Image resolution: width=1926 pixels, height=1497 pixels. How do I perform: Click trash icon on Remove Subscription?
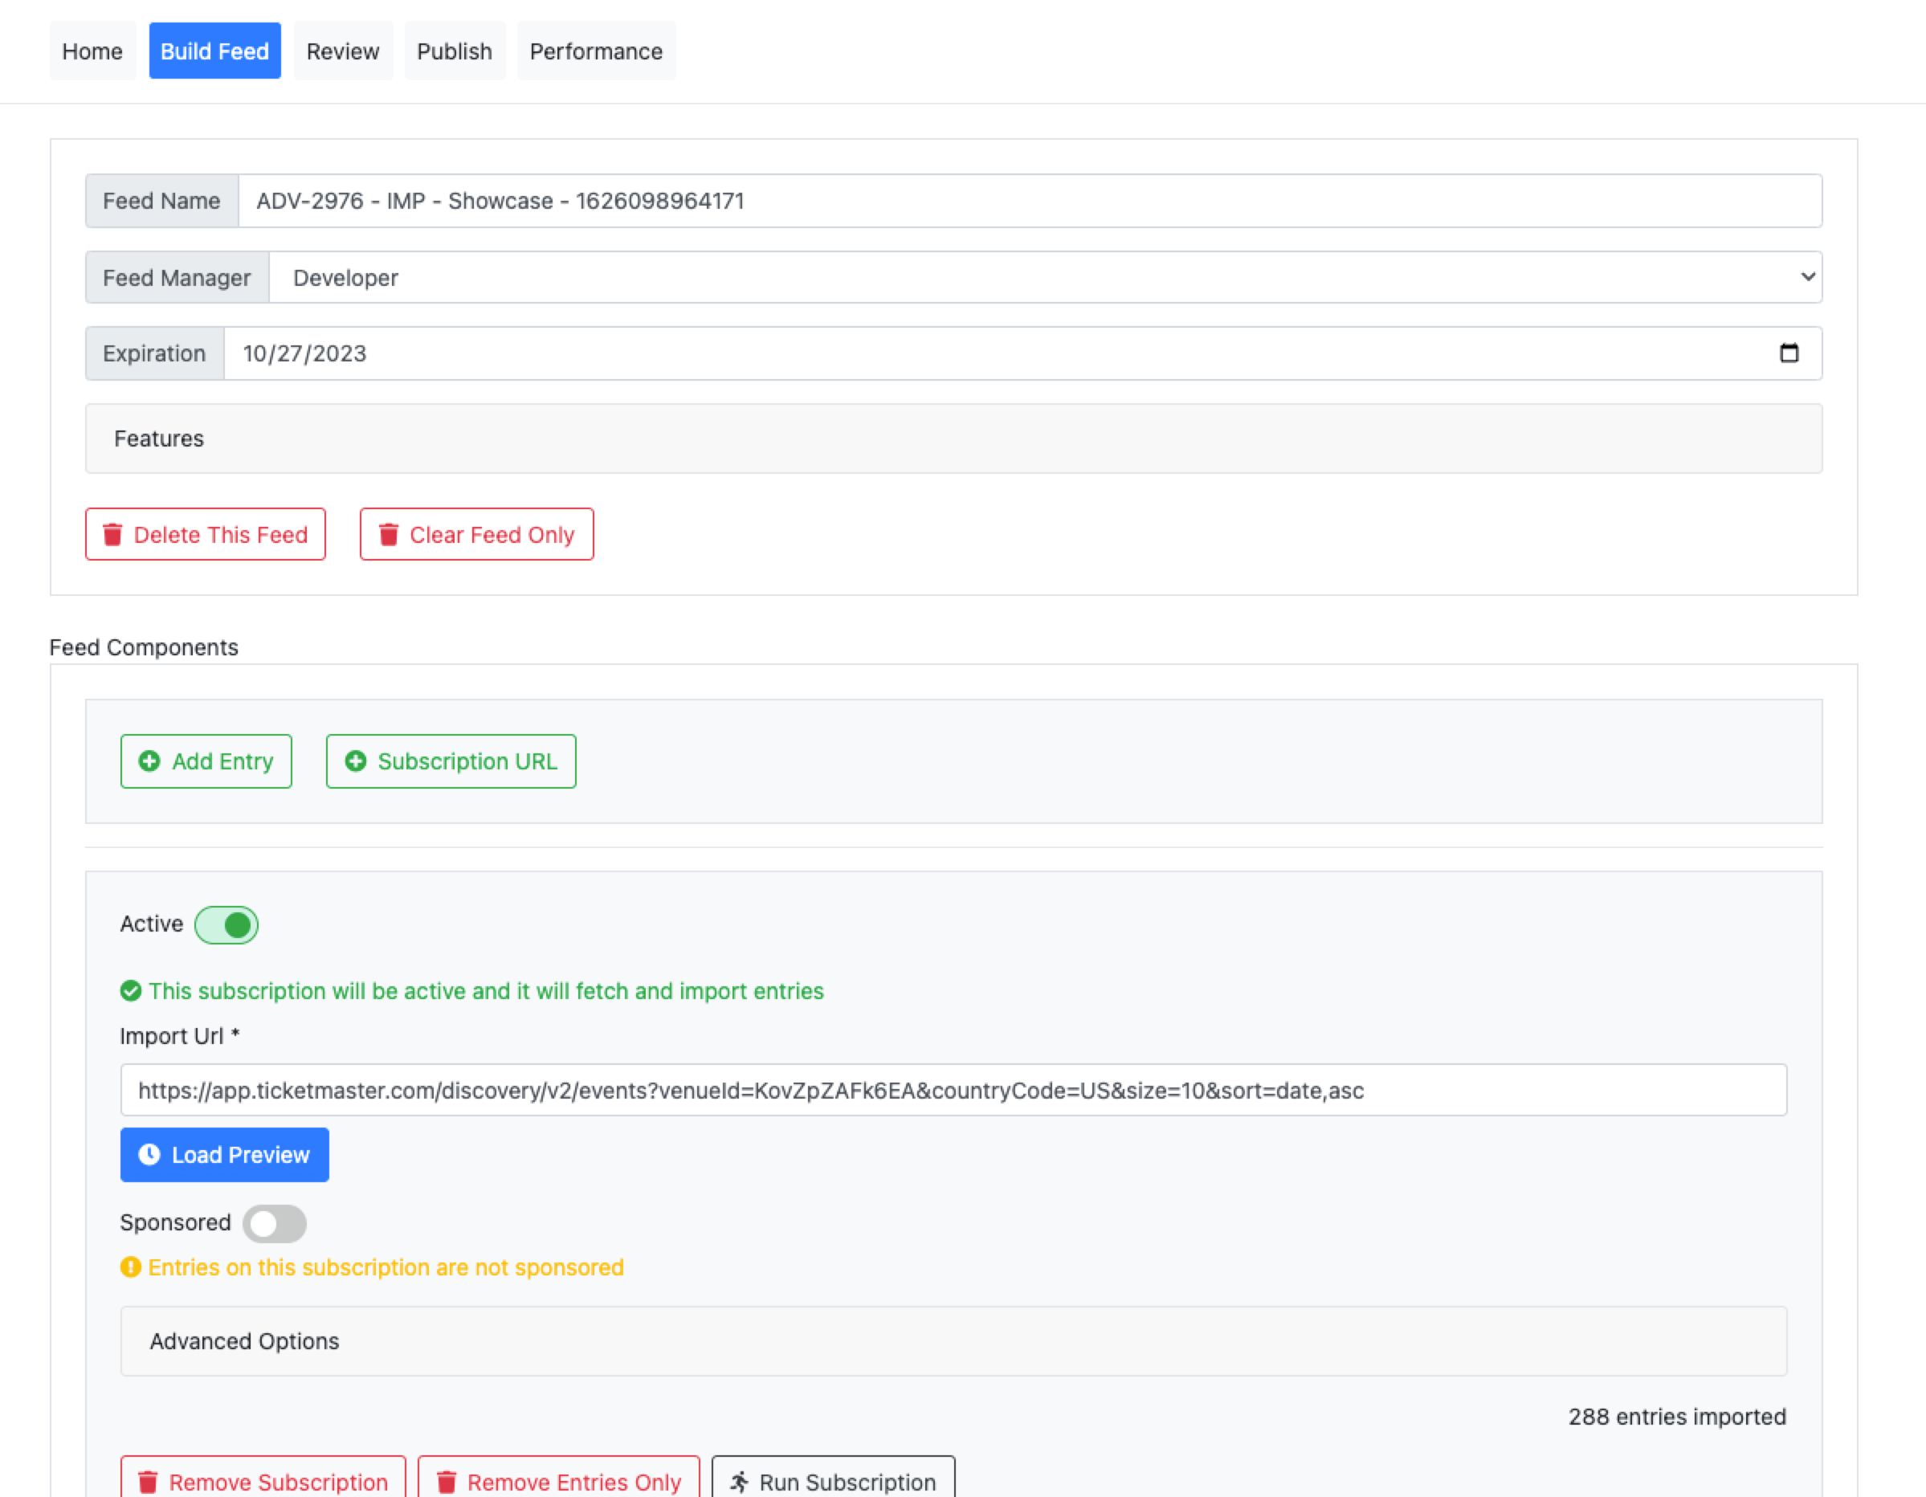coord(148,1482)
